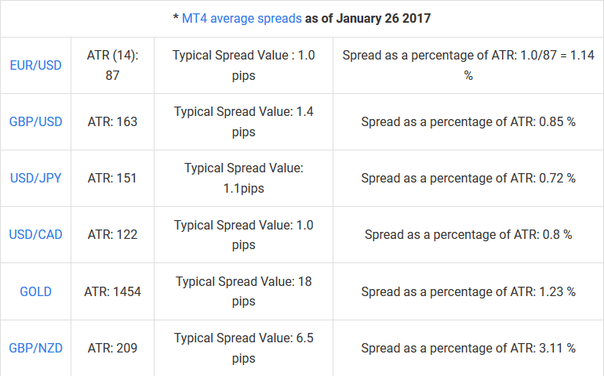This screenshot has height=376, width=604.
Task: Click the EUR/USD currency pair link
Action: (35, 65)
